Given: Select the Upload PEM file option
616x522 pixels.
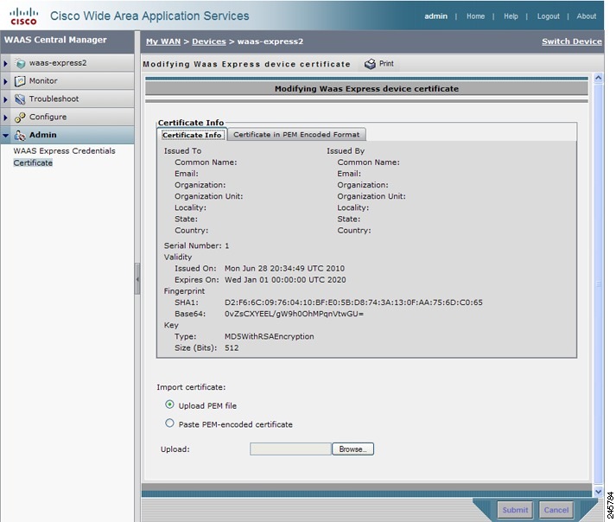Looking at the screenshot, I should point(169,404).
